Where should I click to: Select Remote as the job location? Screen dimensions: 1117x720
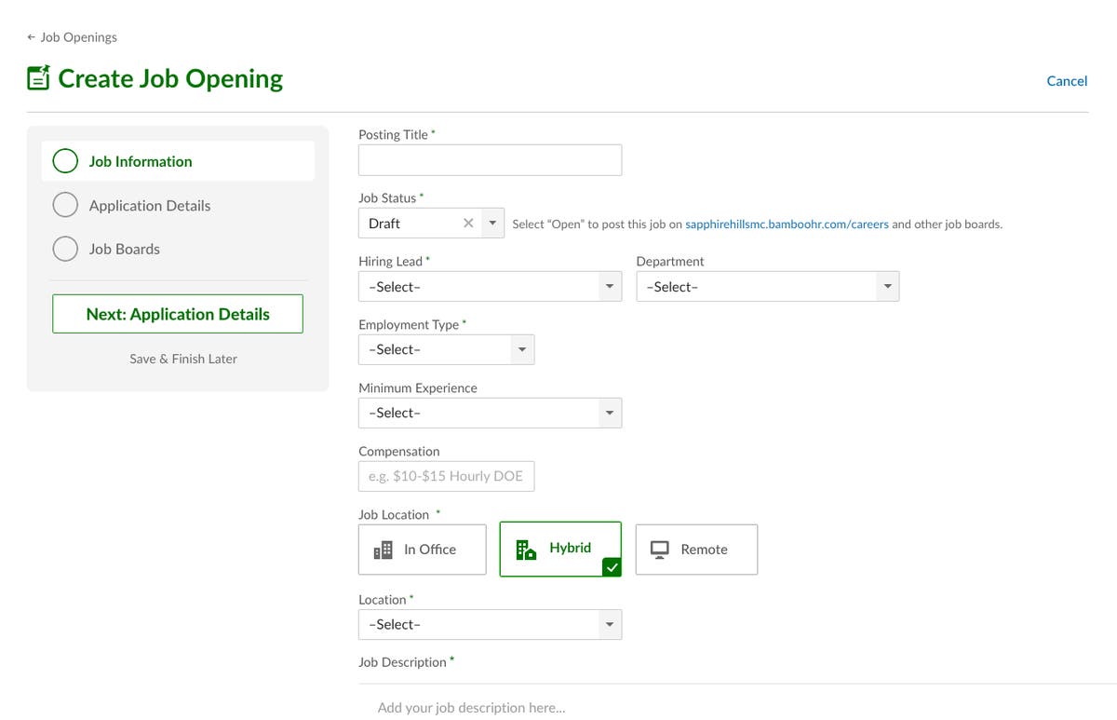point(696,549)
